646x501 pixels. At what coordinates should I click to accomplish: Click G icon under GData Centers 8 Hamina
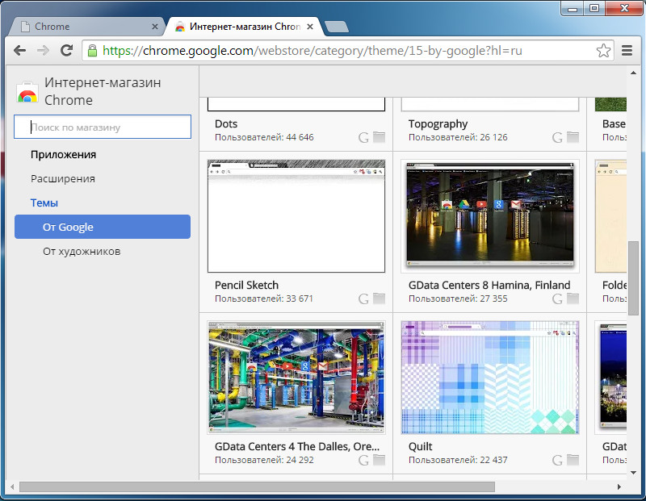[x=557, y=299]
